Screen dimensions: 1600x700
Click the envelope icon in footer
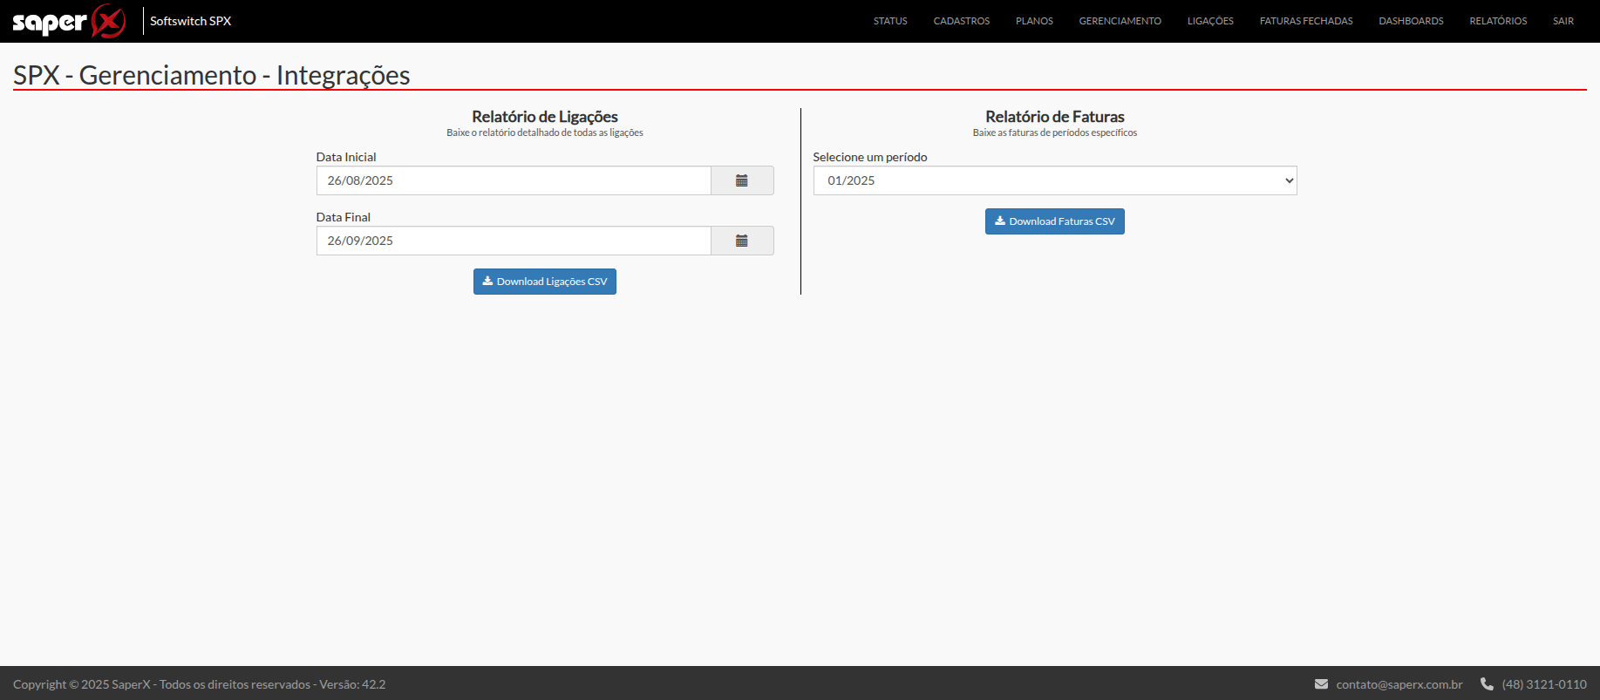(x=1321, y=684)
